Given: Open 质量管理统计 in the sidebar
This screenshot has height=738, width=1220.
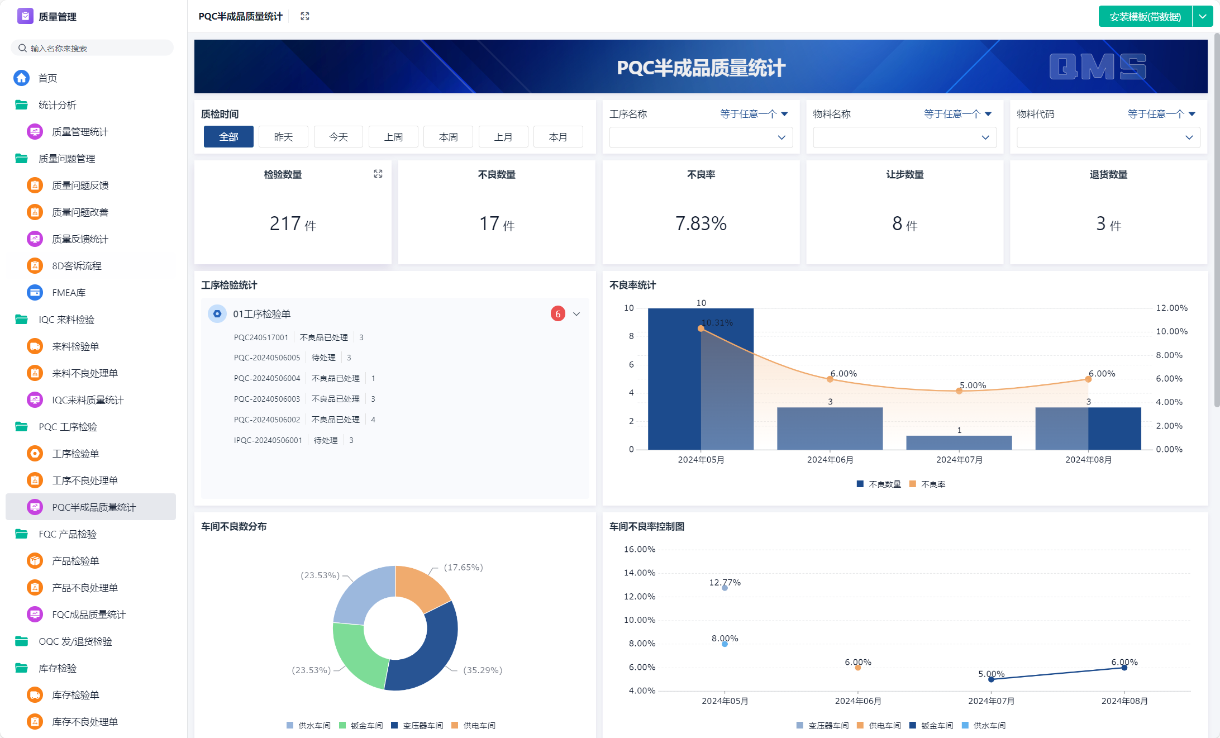Looking at the screenshot, I should [x=80, y=132].
